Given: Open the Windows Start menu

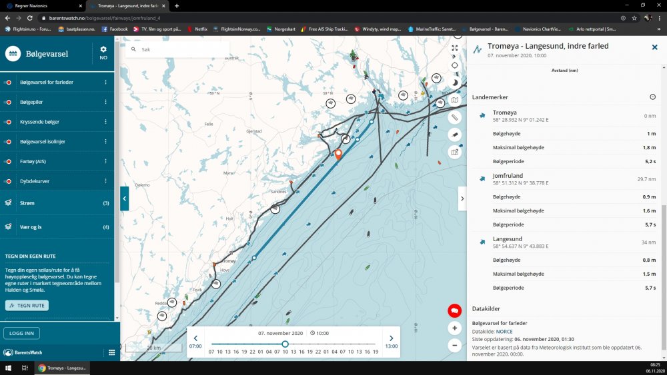Looking at the screenshot, I should [x=8, y=368].
